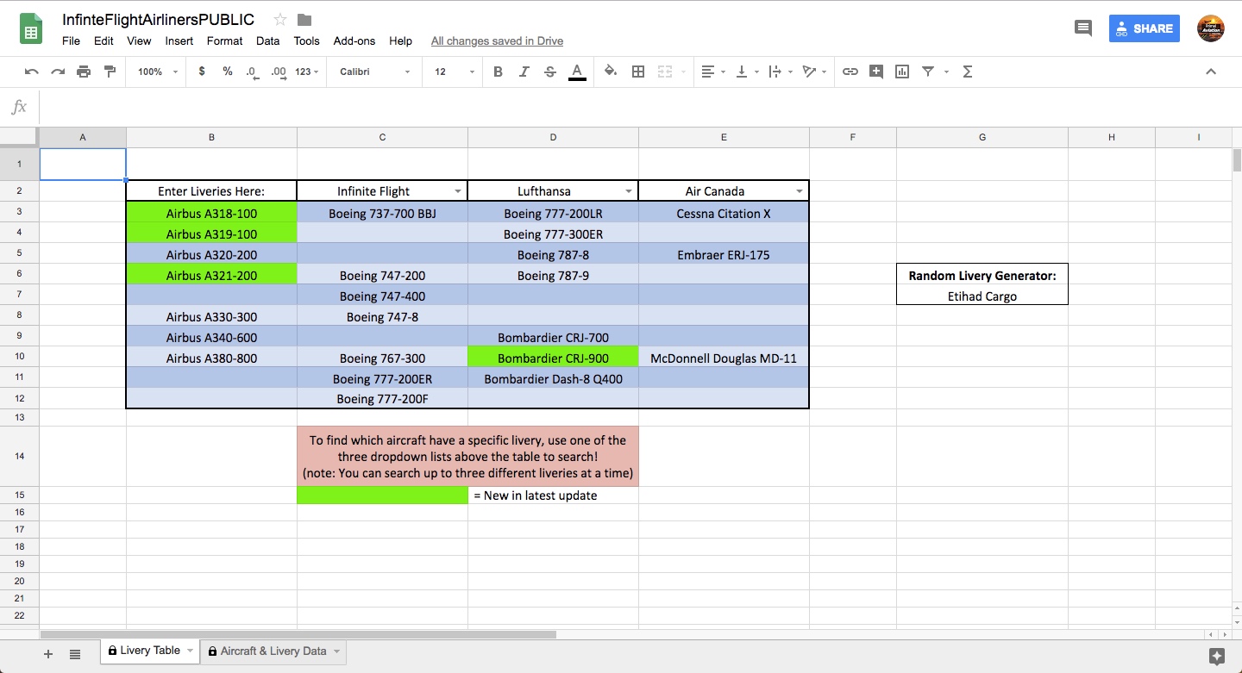Open the View menu
Image resolution: width=1242 pixels, height=673 pixels.
click(139, 41)
